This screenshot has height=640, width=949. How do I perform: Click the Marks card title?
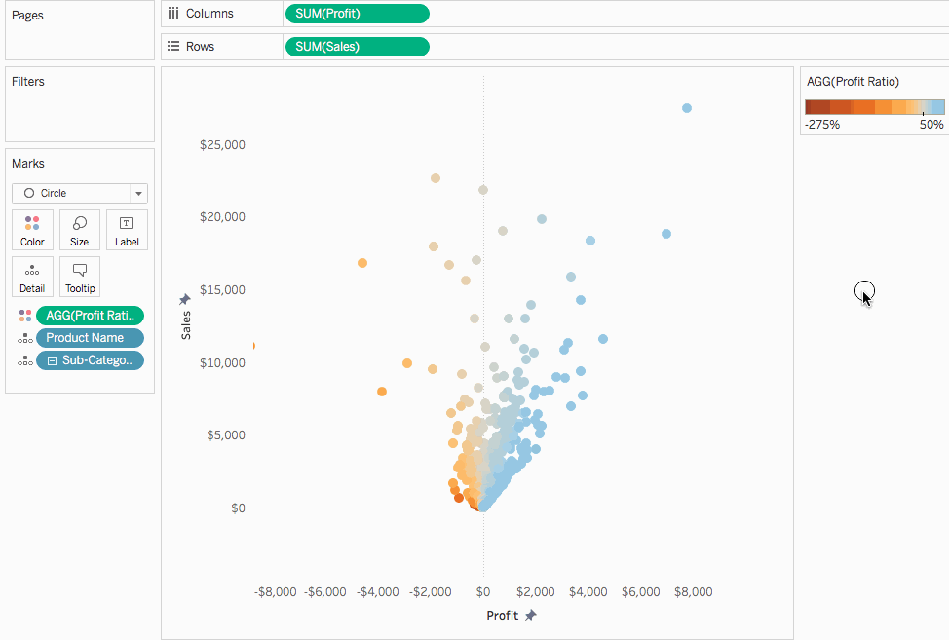[28, 164]
